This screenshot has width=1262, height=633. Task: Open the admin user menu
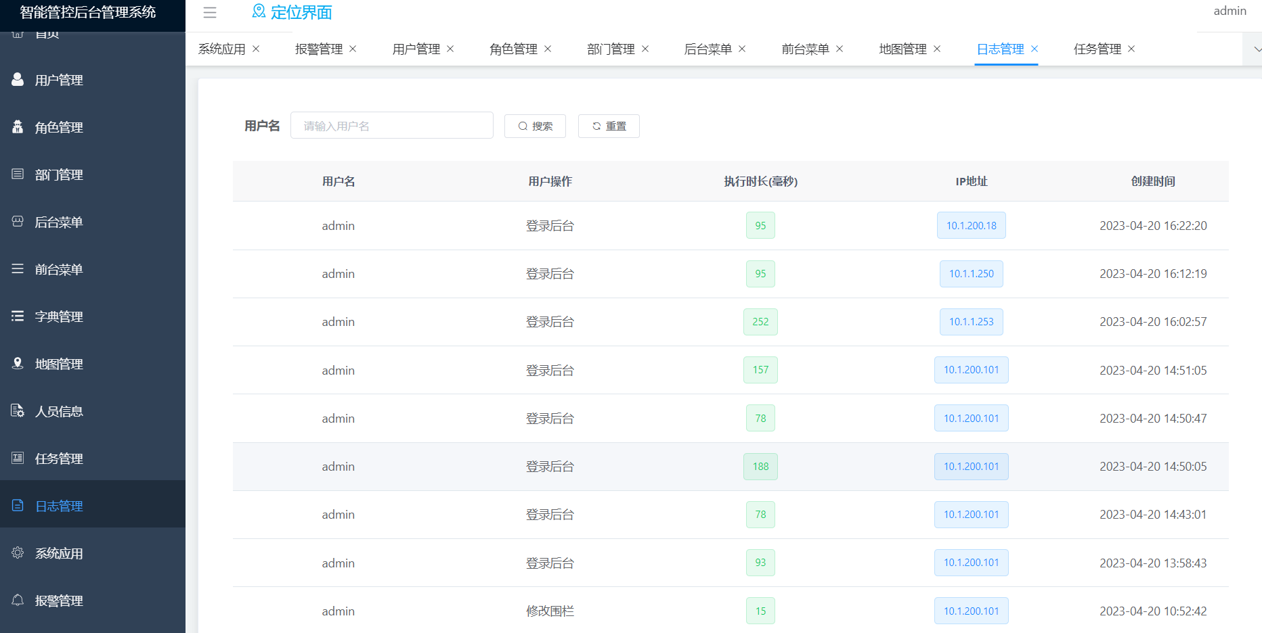tap(1230, 11)
